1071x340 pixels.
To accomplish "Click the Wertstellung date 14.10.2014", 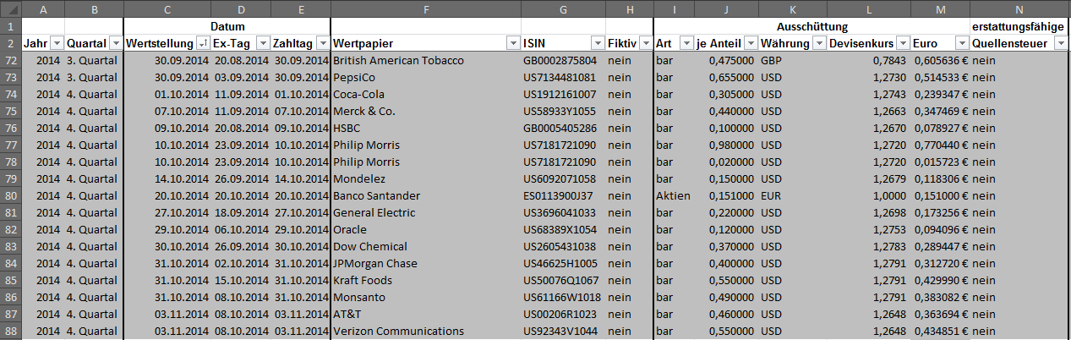I will (x=167, y=179).
